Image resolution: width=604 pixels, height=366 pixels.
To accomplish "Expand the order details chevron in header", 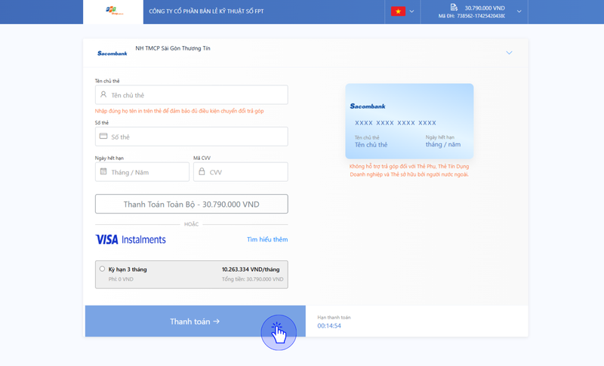I will point(519,11).
